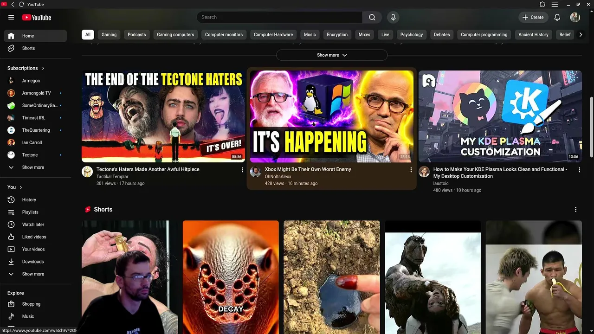Open options for Tectone's Haters video
This screenshot has height=334, width=594.
click(x=242, y=170)
